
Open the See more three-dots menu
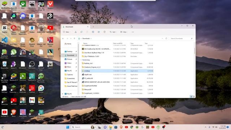pyautogui.click(x=133, y=32)
